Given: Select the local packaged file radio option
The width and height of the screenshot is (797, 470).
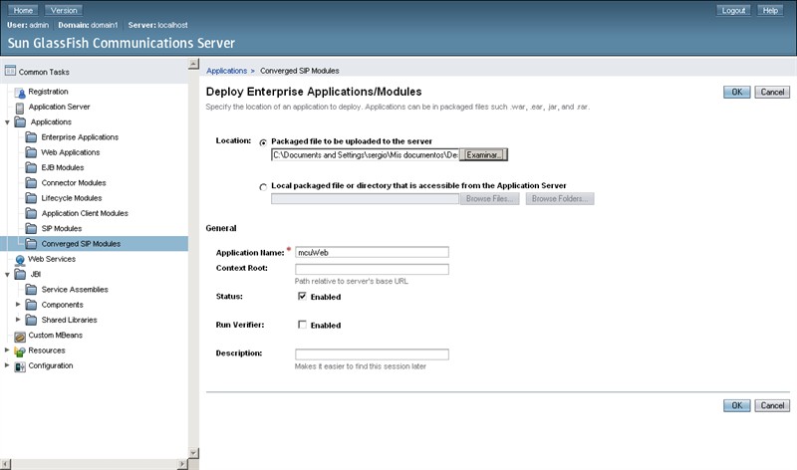Looking at the screenshot, I should [263, 187].
